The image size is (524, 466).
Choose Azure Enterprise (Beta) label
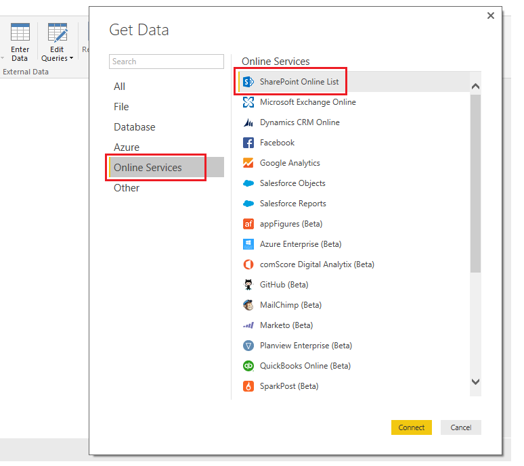click(x=301, y=244)
